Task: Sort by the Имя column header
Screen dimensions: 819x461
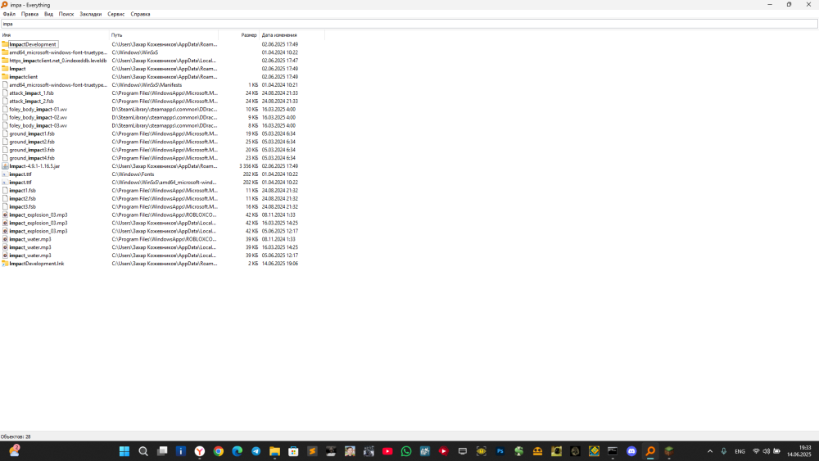Action: click(x=55, y=35)
